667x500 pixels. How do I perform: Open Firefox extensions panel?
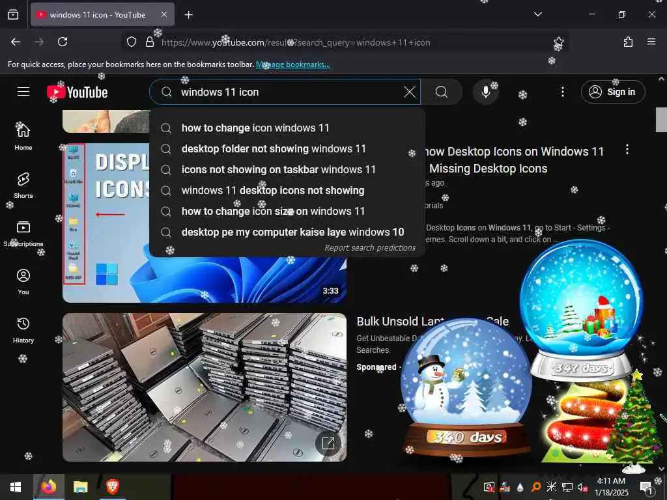628,42
